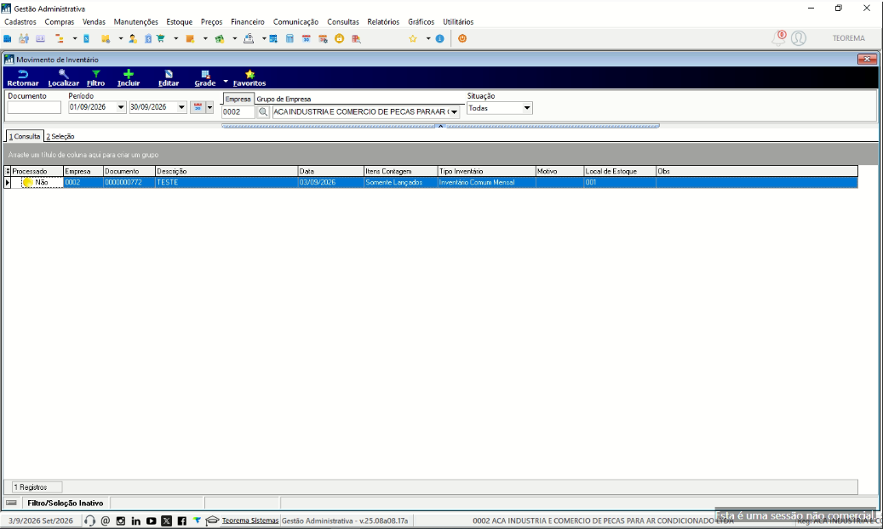Click the Tipo Inventário column header
Image resolution: width=883 pixels, height=529 pixels.
coord(486,171)
